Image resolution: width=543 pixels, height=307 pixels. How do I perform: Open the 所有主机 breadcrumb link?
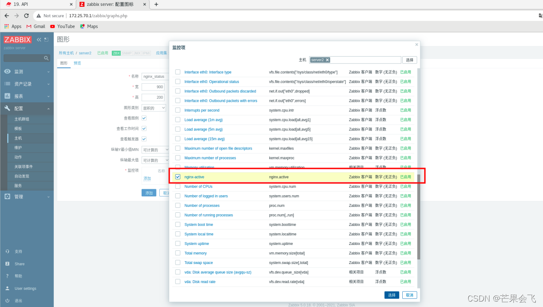[66, 53]
